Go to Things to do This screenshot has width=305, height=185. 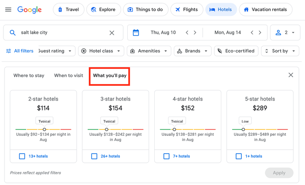(146, 10)
